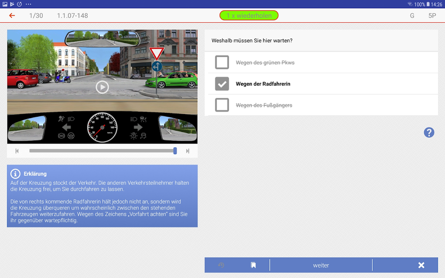Click the video progress slider handle
Screen dimensions: 445x278
tap(175, 151)
